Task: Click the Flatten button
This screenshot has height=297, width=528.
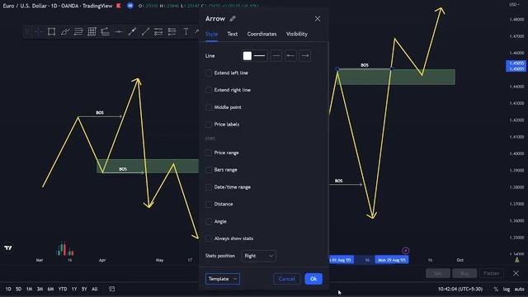Action: click(x=492, y=273)
